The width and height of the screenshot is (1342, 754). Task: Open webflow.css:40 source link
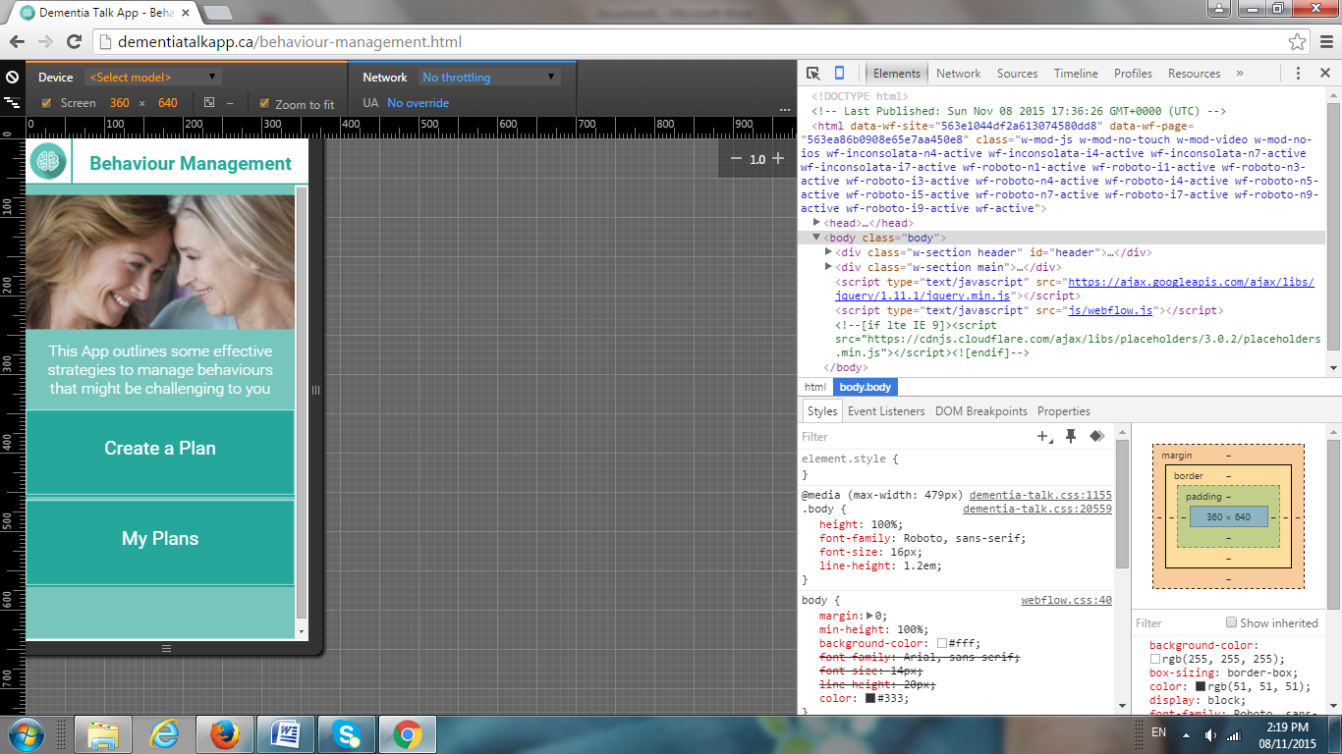click(x=1066, y=600)
